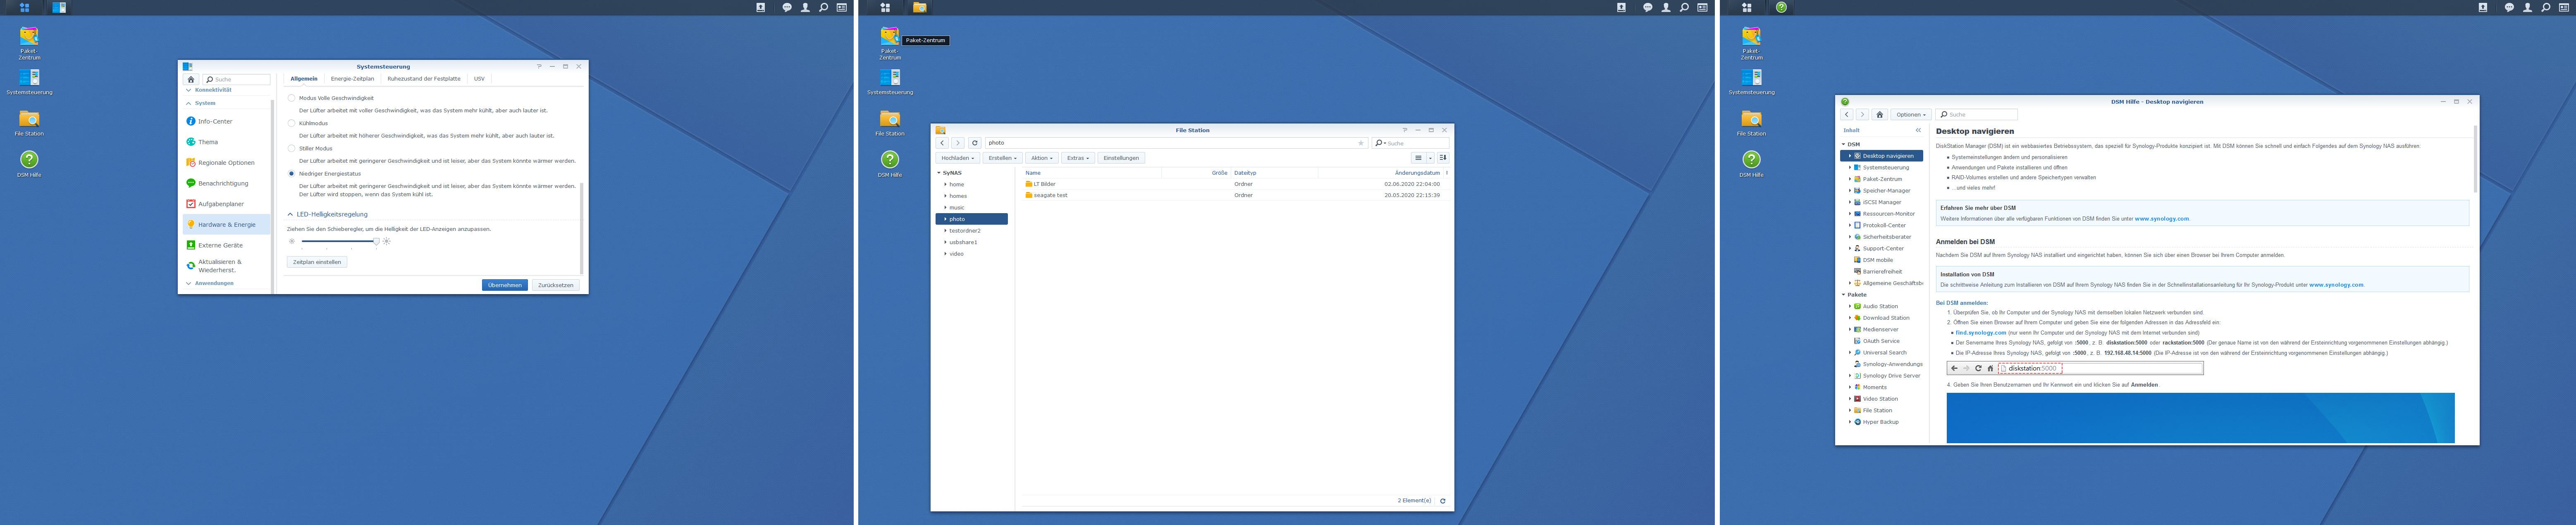Sort by Änderungsdatum column header

1417,173
